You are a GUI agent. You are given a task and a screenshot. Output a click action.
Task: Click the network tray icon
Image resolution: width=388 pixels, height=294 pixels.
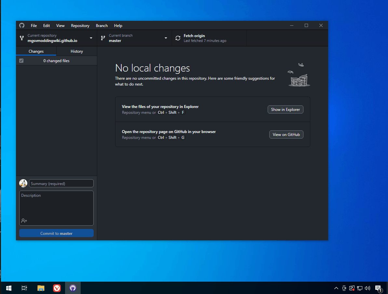tap(360, 288)
